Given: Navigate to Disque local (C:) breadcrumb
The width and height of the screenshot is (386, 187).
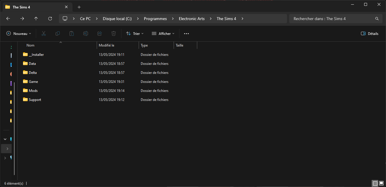Looking at the screenshot, I should point(117,19).
